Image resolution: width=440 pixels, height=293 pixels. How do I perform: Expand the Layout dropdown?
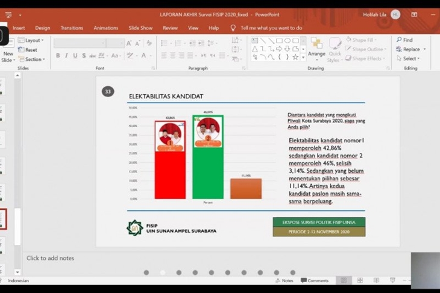(30, 40)
